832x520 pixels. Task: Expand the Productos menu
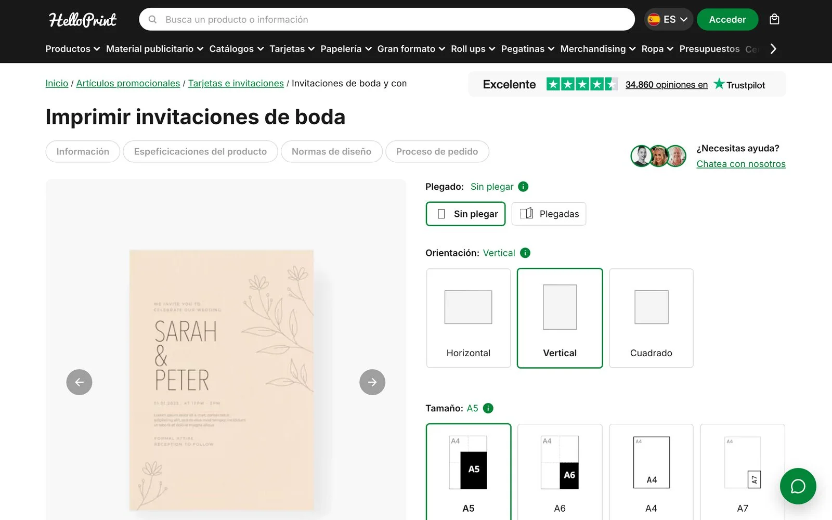coord(73,49)
